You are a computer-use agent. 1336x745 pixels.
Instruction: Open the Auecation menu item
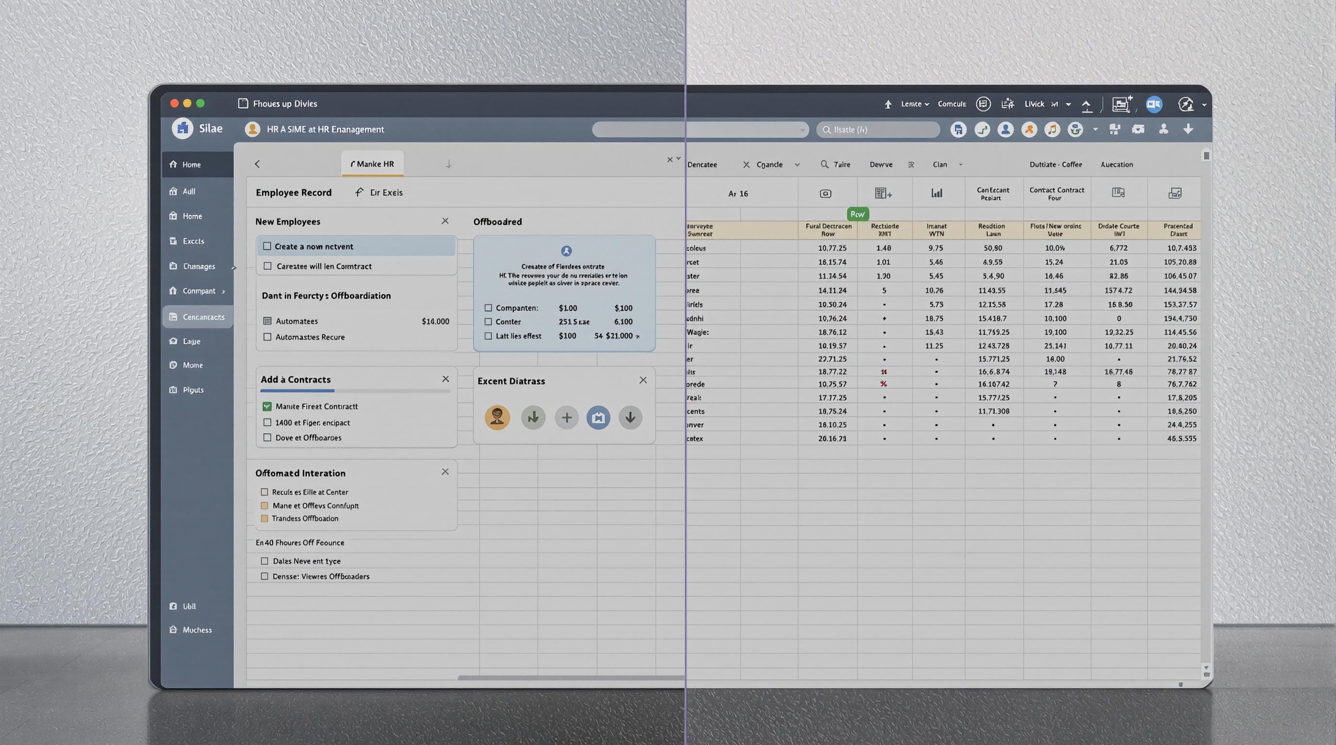1117,165
